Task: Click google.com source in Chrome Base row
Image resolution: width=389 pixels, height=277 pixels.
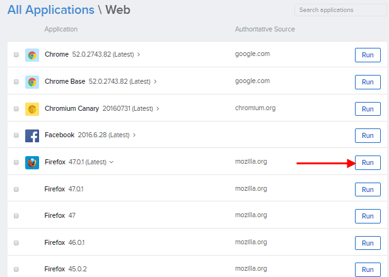Action: click(x=253, y=81)
